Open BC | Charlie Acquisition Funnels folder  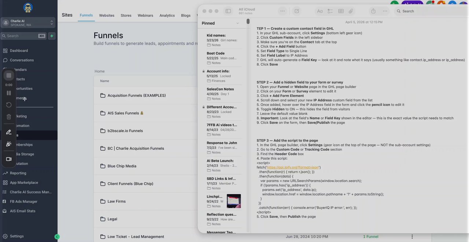(136, 148)
